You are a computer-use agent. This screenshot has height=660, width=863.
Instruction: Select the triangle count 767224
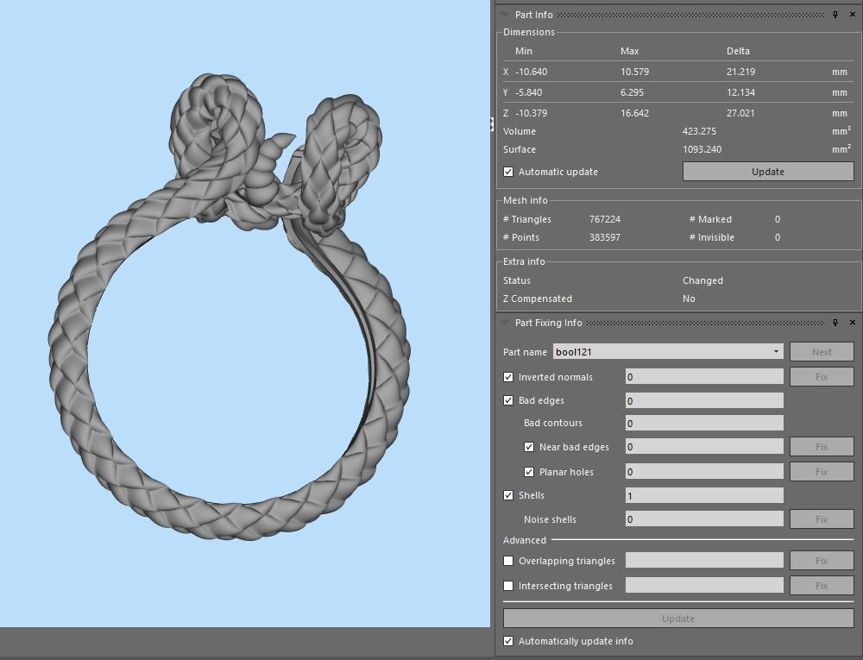point(605,219)
